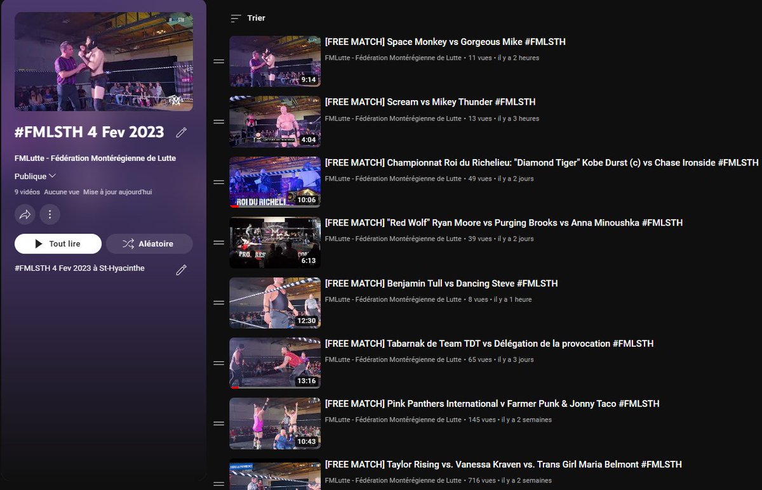The image size is (762, 490).
Task: Open Red Wolf Ryan Moore video title
Action: coord(504,222)
